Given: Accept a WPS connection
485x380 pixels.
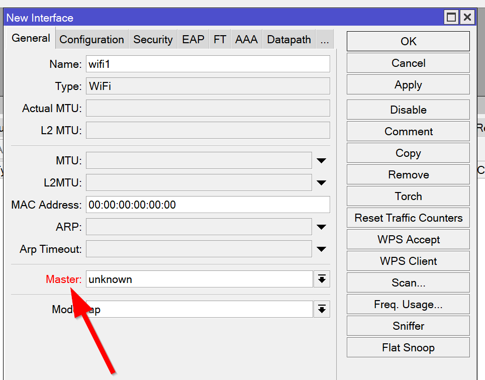Looking at the screenshot, I should tap(408, 239).
